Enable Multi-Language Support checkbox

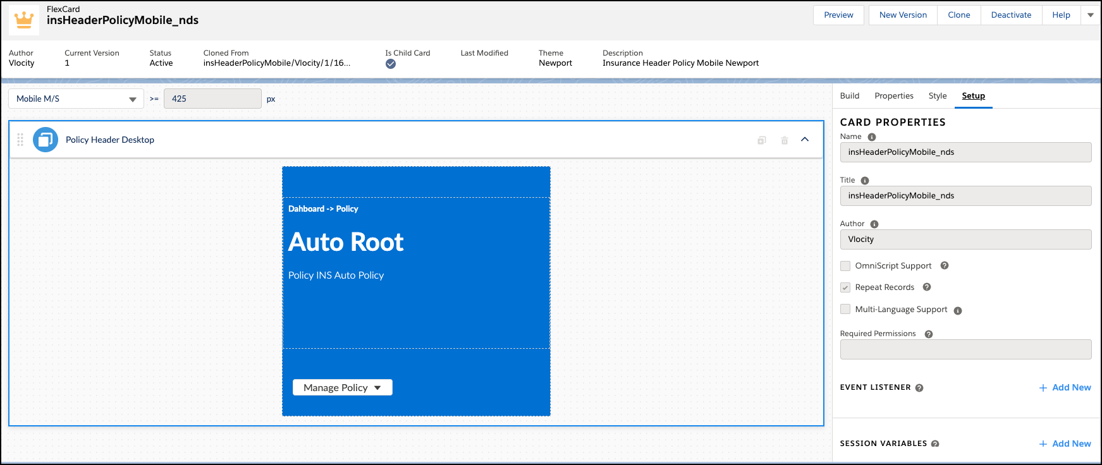[x=845, y=309]
